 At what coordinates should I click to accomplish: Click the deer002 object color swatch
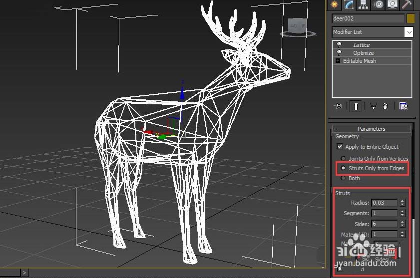pyautogui.click(x=411, y=18)
